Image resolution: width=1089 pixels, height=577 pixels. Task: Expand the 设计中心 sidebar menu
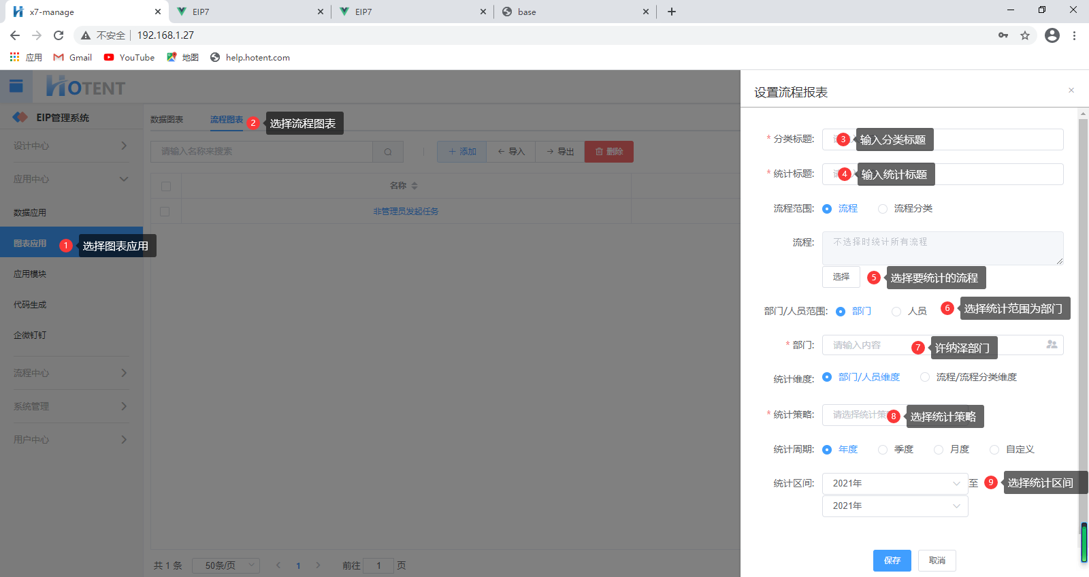71,146
